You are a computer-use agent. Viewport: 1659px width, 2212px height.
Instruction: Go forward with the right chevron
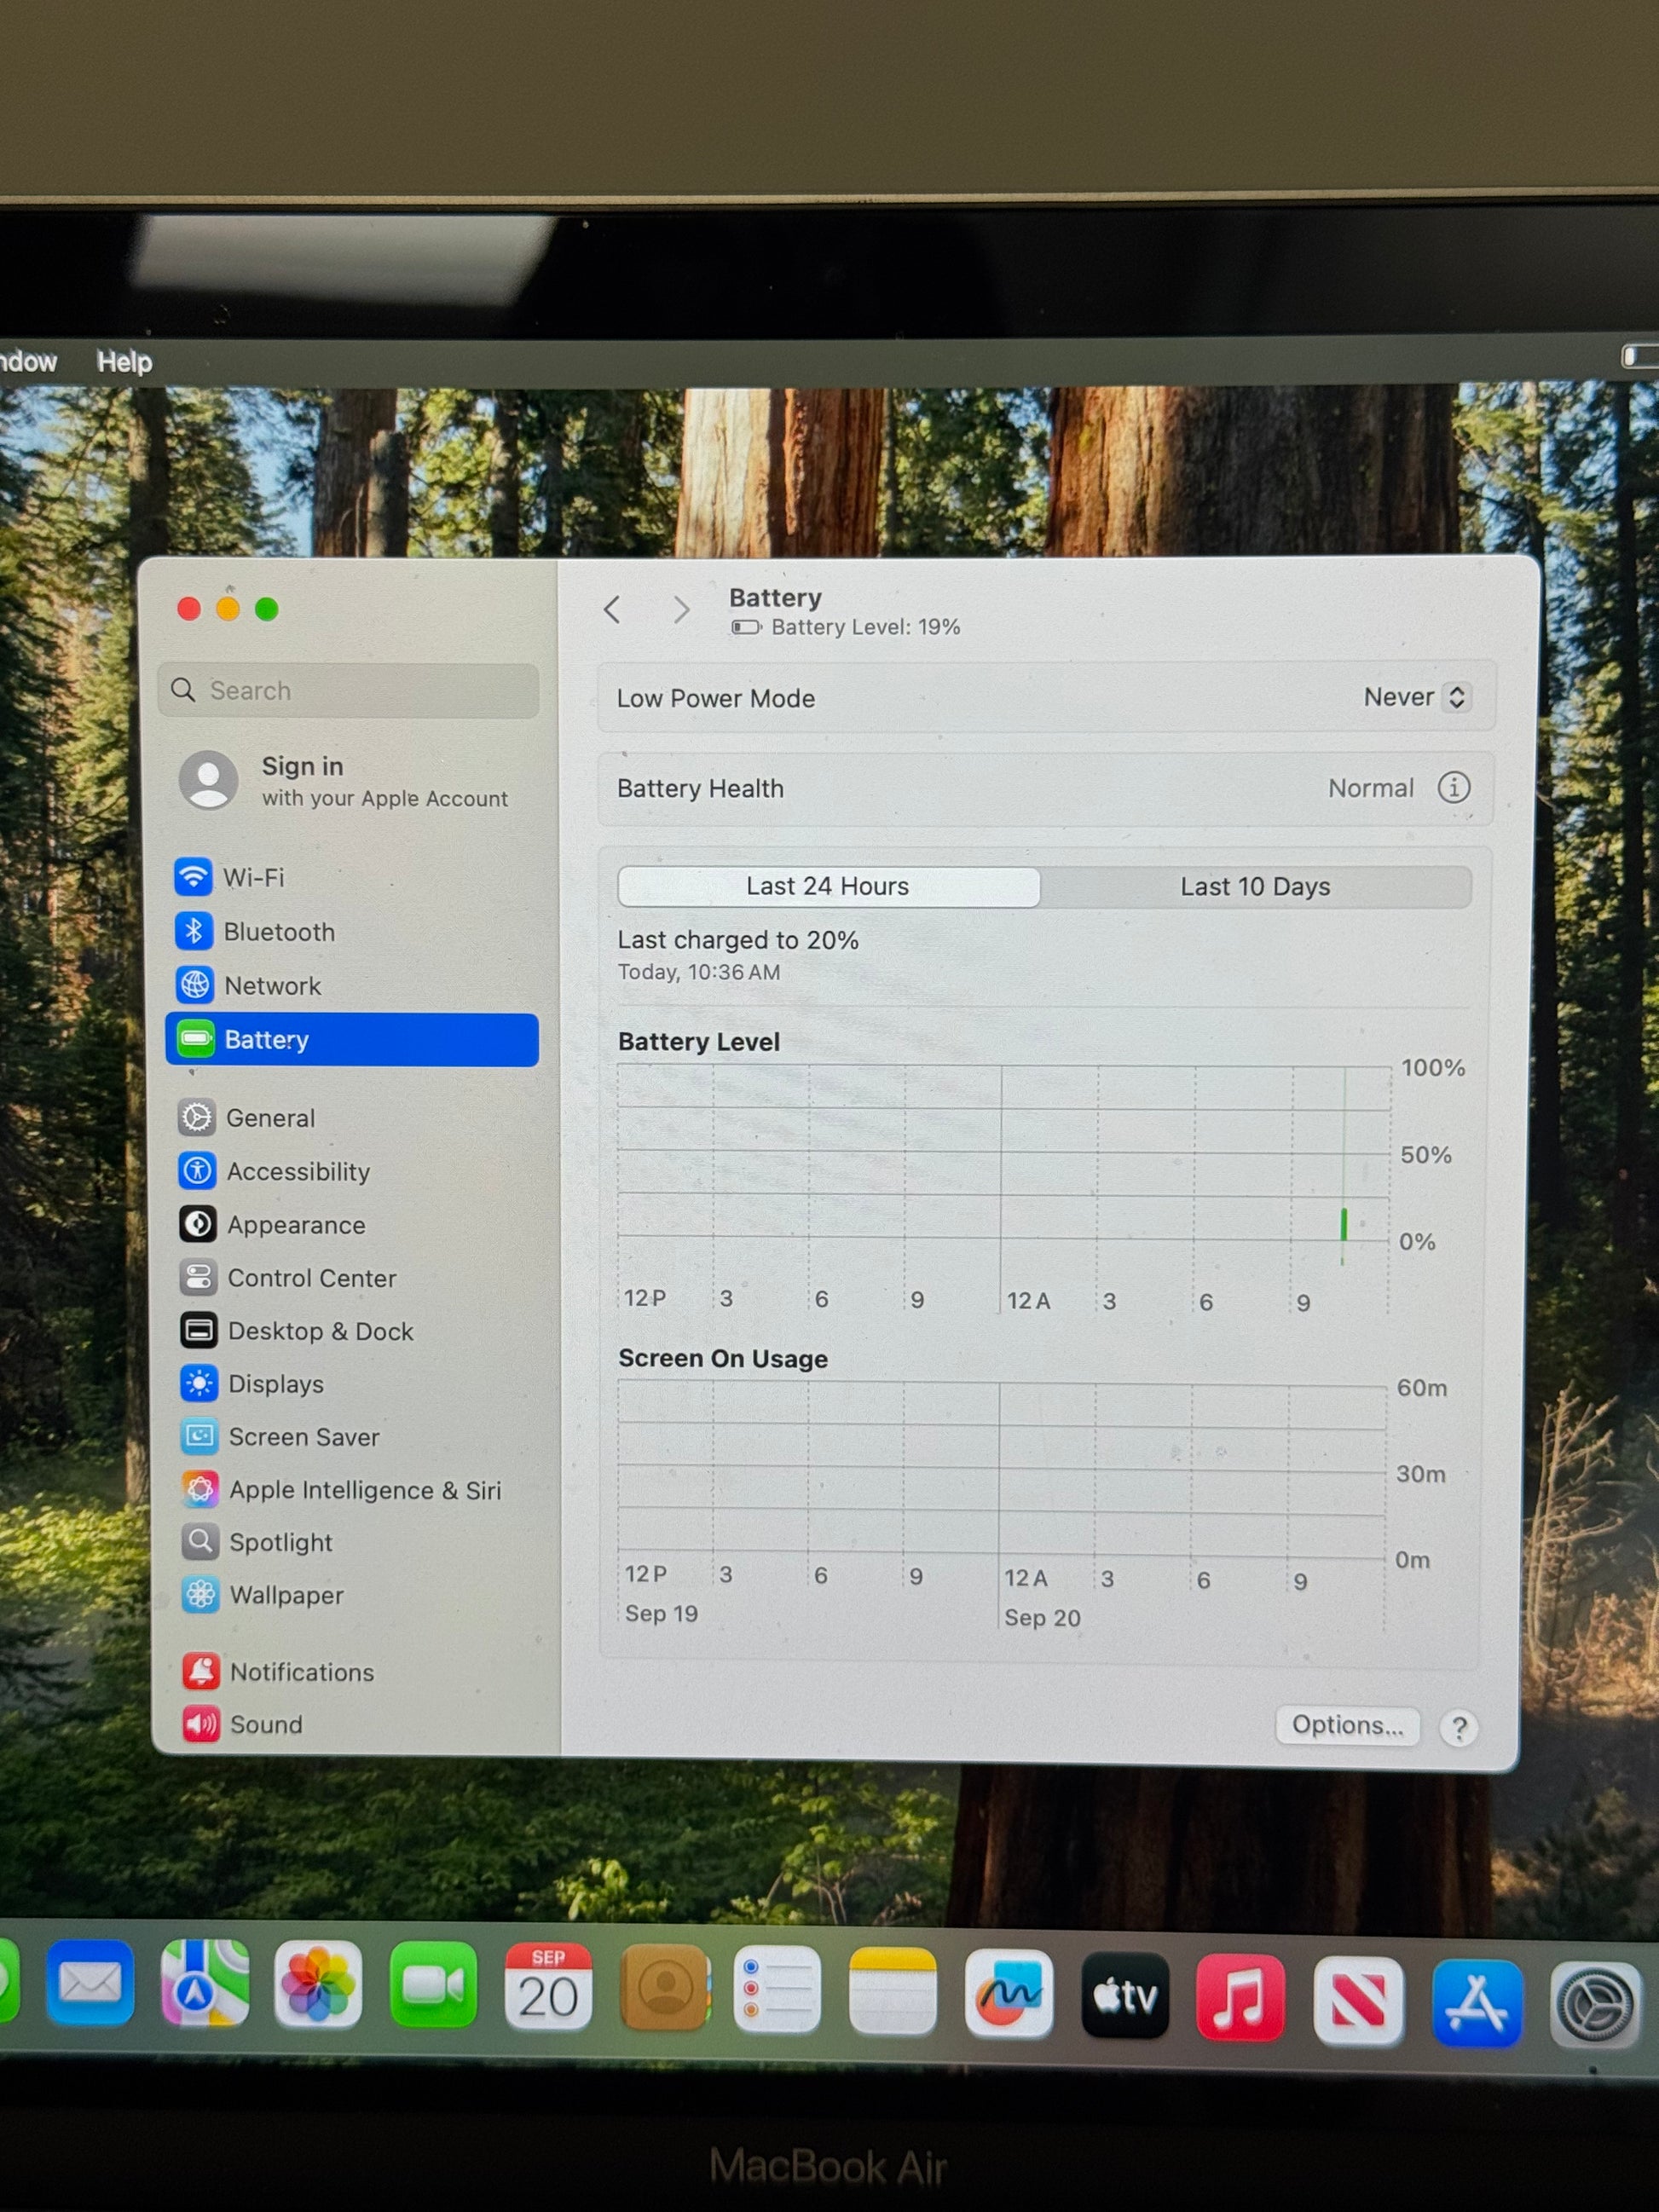coord(681,609)
